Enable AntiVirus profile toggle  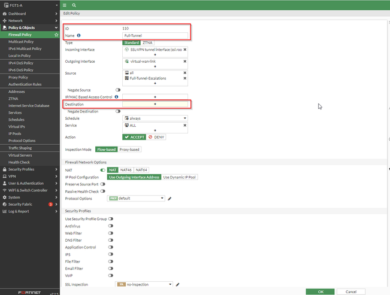tap(111, 226)
